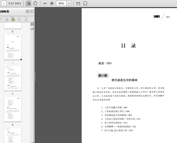Fit the full page in view
The height and width of the screenshot is (143, 177).
[x=85, y=3]
